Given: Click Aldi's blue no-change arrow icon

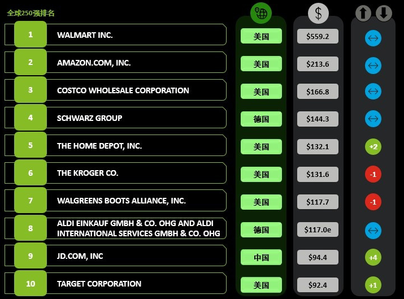Looking at the screenshot, I should pos(373,231).
